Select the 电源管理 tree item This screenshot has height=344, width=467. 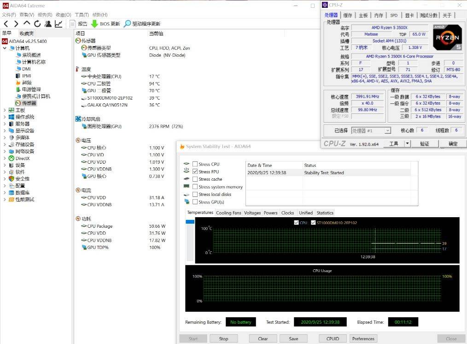pos(31,89)
